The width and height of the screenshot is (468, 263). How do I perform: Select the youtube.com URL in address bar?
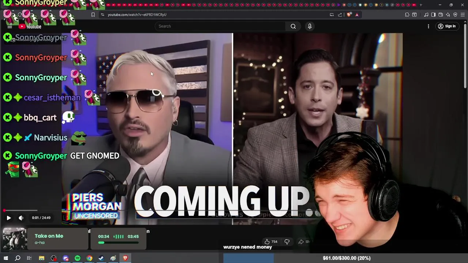click(137, 15)
